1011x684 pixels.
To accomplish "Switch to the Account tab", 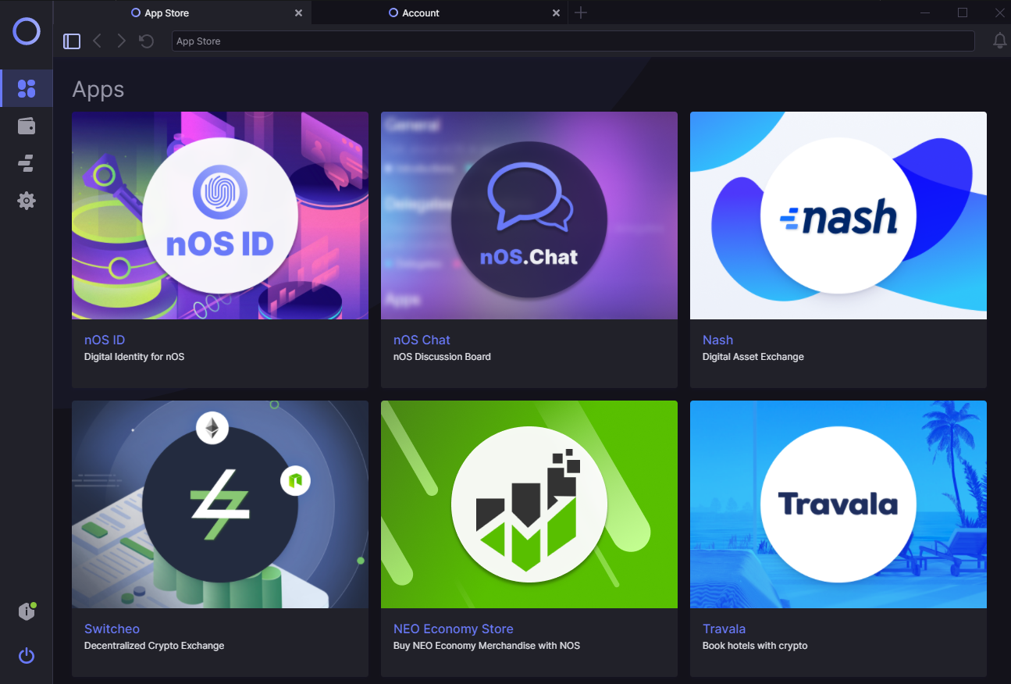I will (440, 13).
